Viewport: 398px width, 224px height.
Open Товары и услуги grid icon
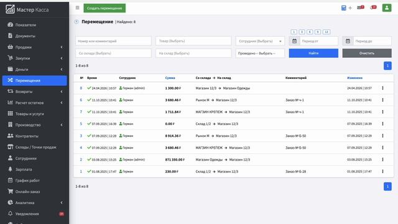(x=10, y=113)
